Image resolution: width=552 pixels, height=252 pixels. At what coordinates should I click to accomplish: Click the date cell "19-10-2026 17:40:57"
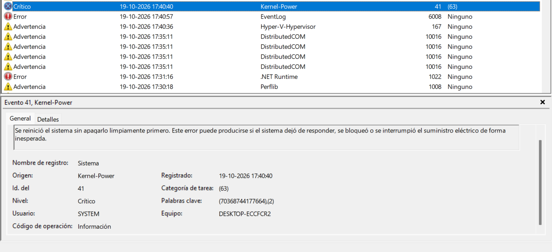[147, 16]
